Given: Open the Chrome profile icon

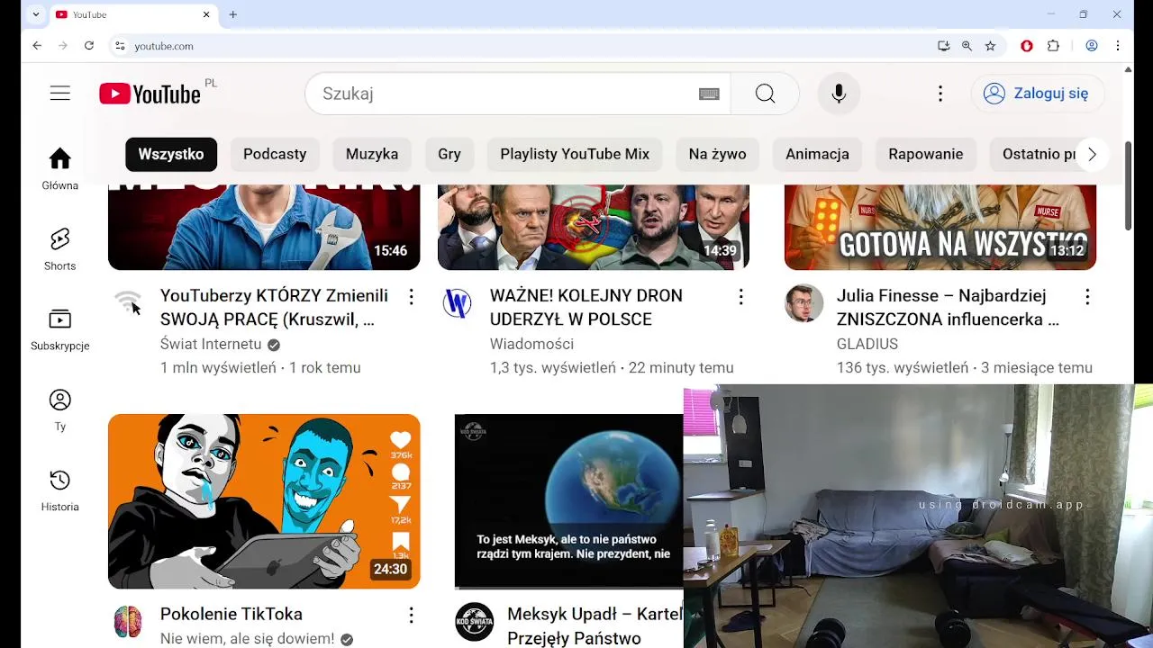Looking at the screenshot, I should tap(1092, 46).
